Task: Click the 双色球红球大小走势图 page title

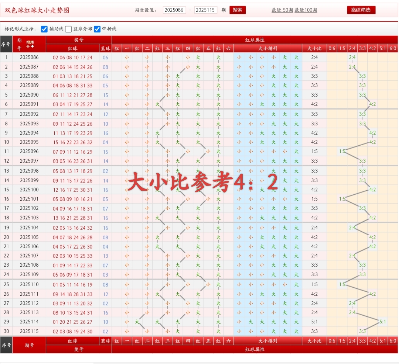Action: (x=37, y=10)
